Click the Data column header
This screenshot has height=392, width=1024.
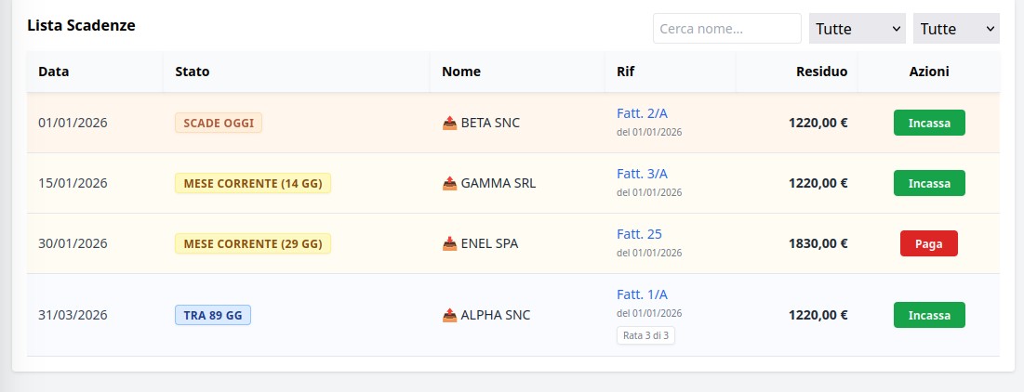point(54,72)
